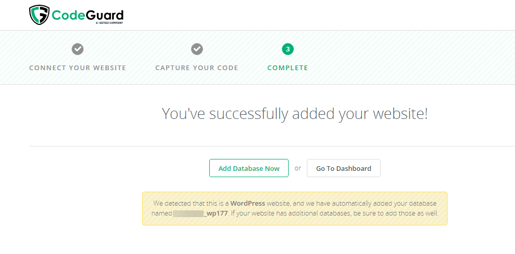Click the checkmark icon above Connect Your Website
515x254 pixels.
[77, 49]
